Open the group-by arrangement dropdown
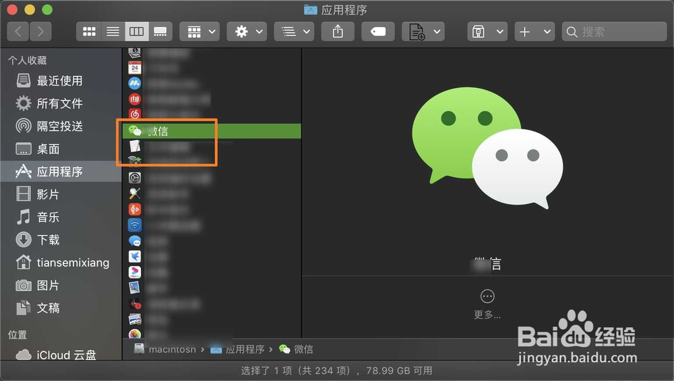674x381 pixels. (200, 32)
